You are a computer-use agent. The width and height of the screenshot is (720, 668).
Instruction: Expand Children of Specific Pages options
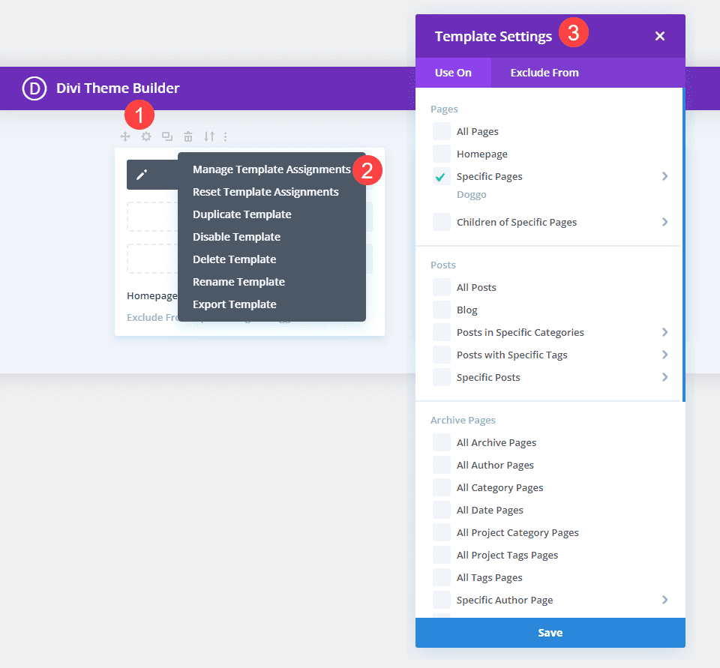click(x=664, y=222)
